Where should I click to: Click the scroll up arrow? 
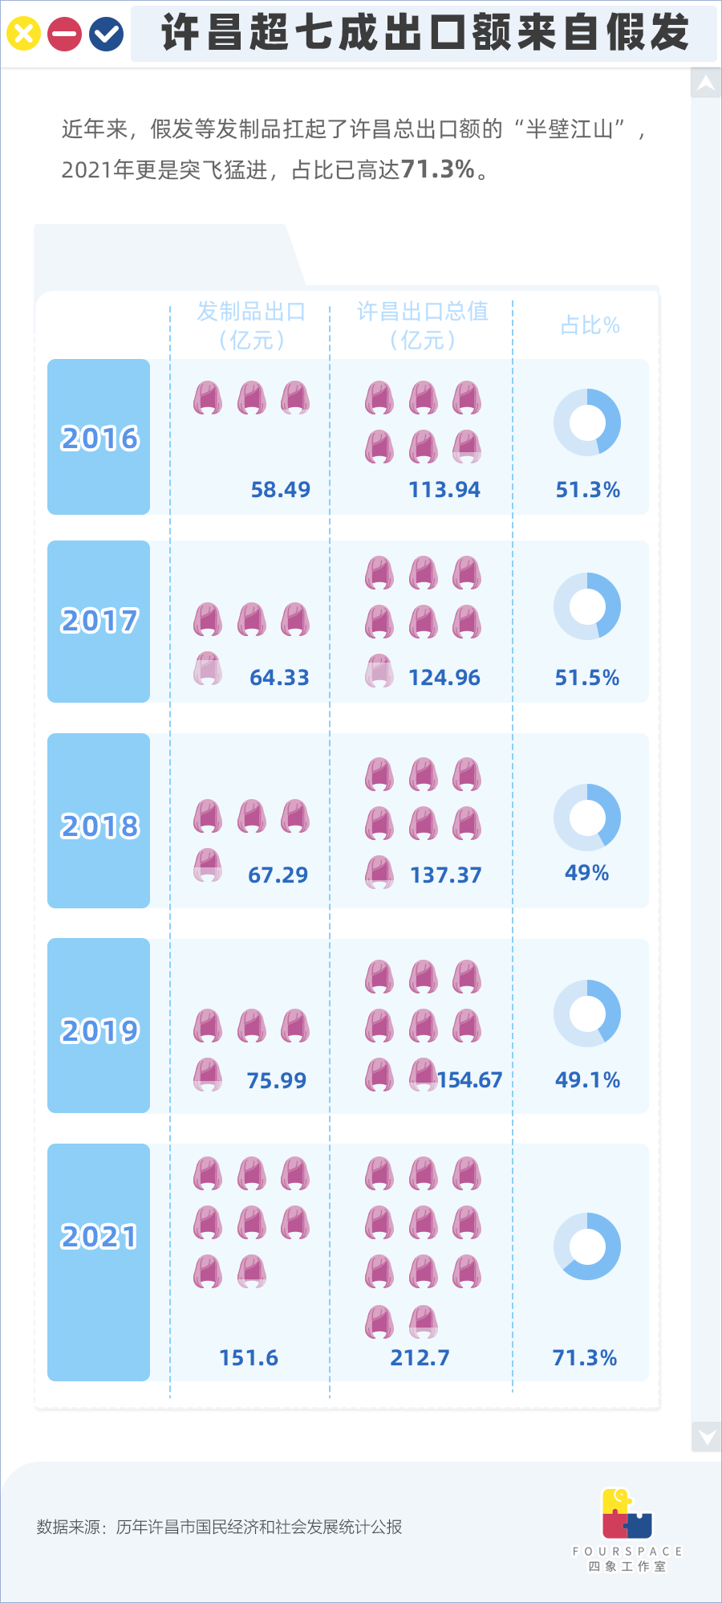(x=706, y=83)
